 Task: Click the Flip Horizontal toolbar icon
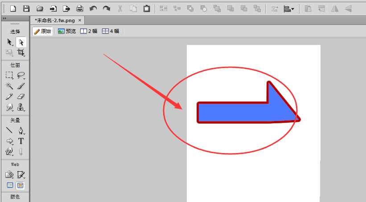click(x=335, y=9)
